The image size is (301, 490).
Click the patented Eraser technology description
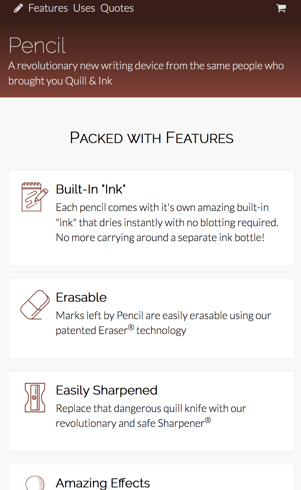click(163, 323)
